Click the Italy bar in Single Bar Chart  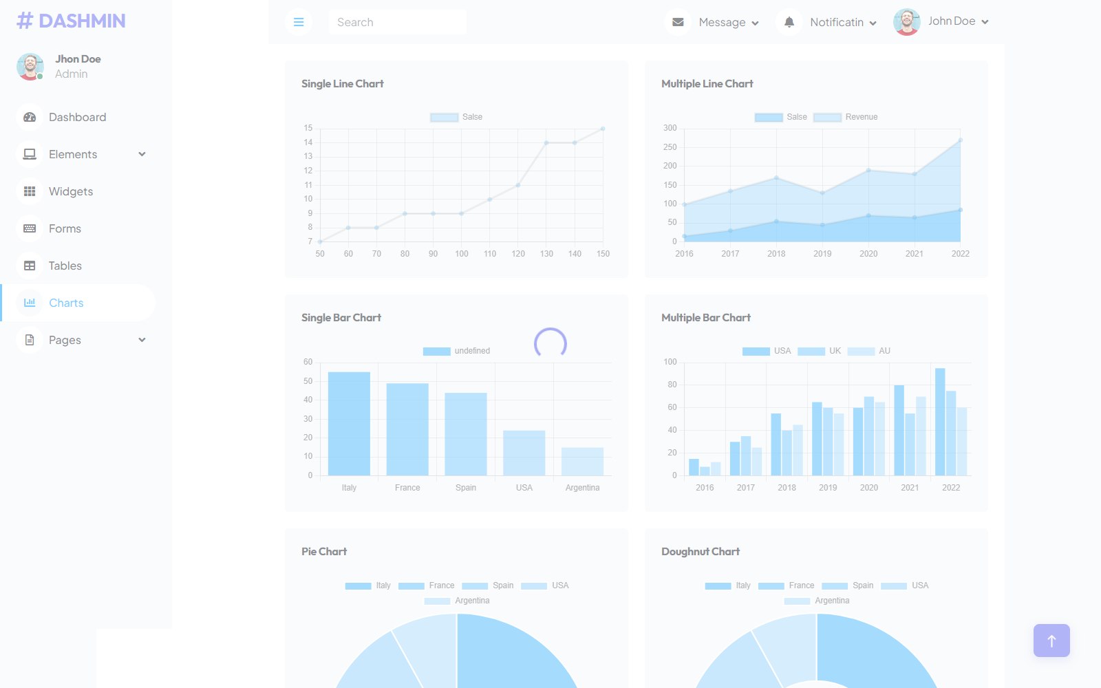(349, 424)
